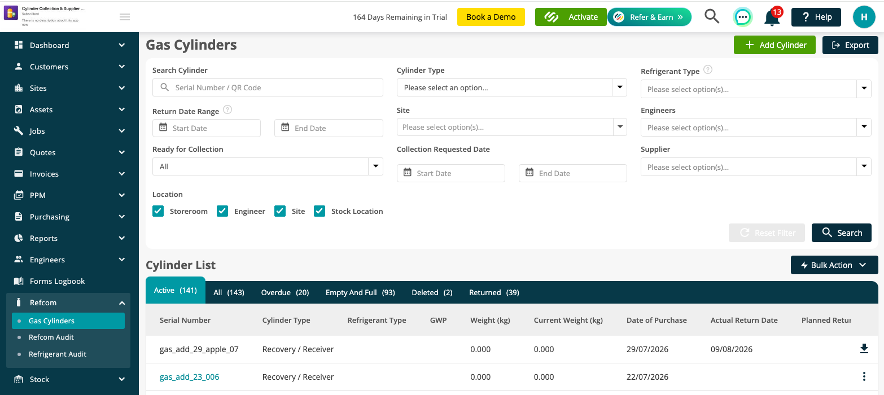Uncheck the Engineer location checkbox
This screenshot has height=395, width=884.
click(x=222, y=211)
